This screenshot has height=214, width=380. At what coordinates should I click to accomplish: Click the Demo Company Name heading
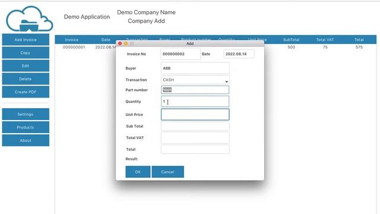(x=147, y=12)
